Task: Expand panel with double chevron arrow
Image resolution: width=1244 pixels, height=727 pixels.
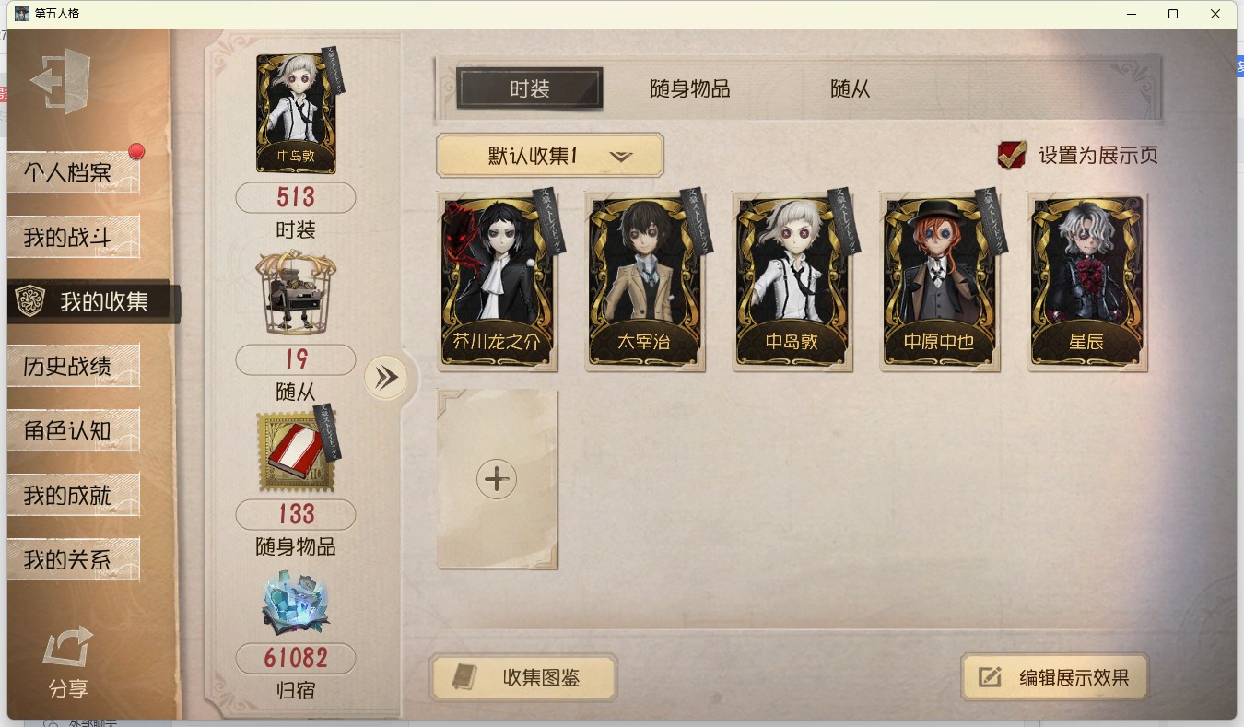Action: click(386, 377)
